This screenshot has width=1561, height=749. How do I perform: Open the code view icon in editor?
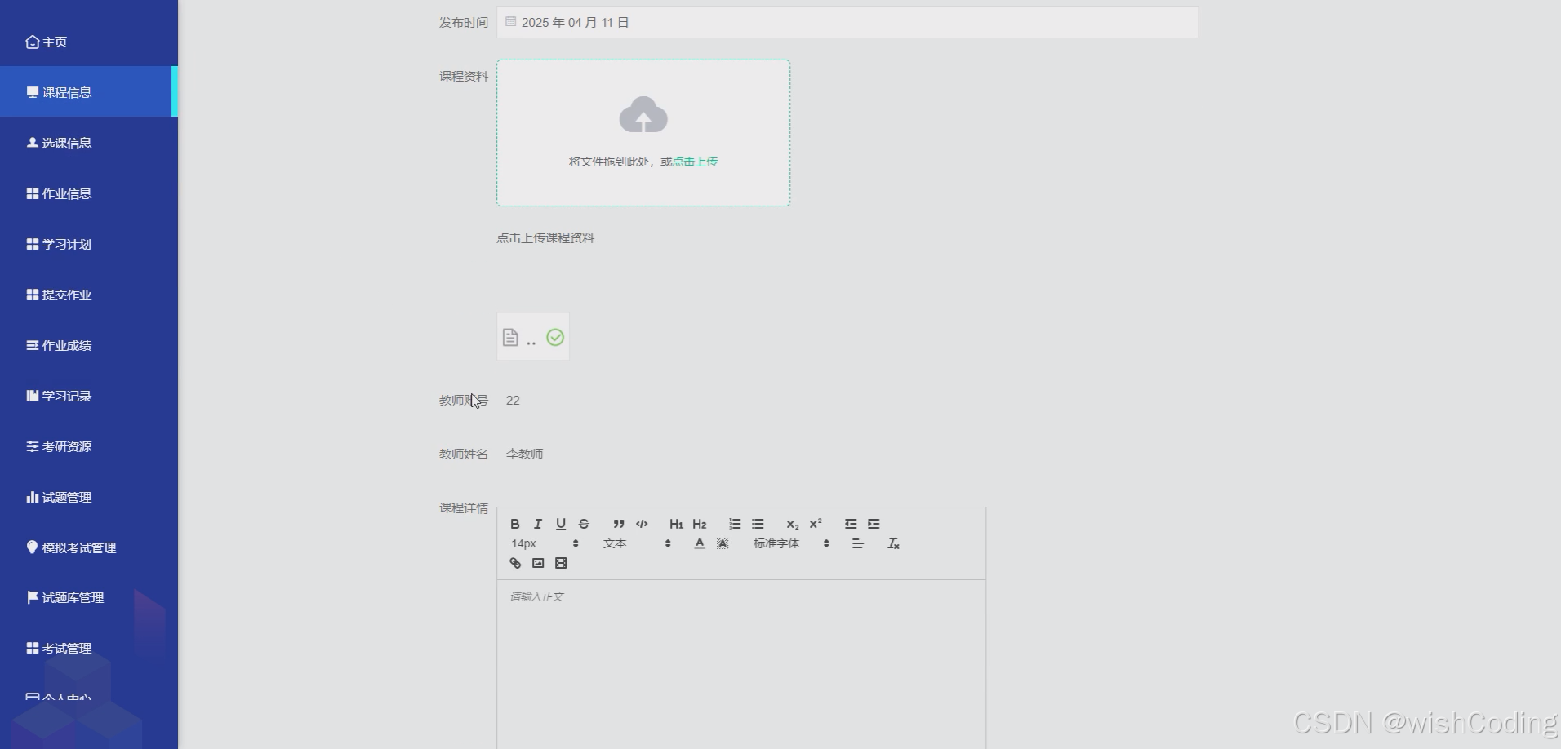point(642,523)
